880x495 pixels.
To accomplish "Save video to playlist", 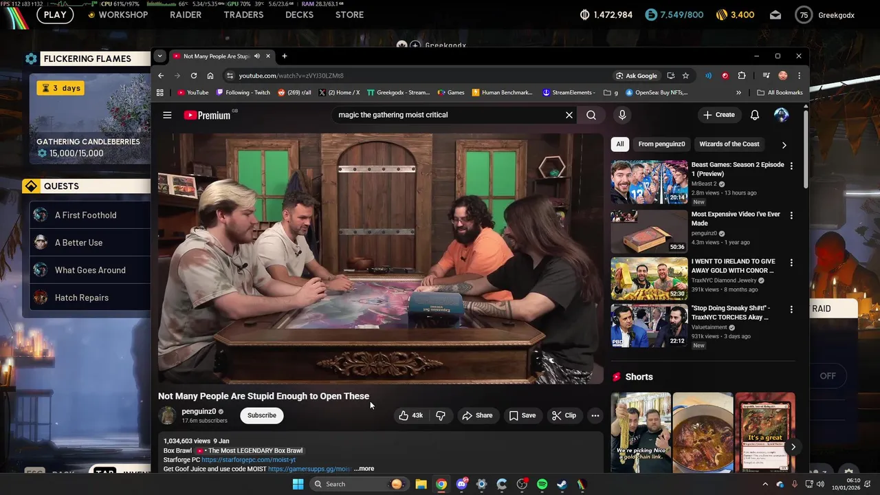I will [x=522, y=415].
